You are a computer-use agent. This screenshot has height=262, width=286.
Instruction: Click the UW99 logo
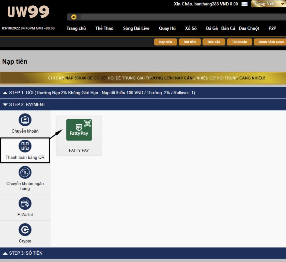[28, 12]
